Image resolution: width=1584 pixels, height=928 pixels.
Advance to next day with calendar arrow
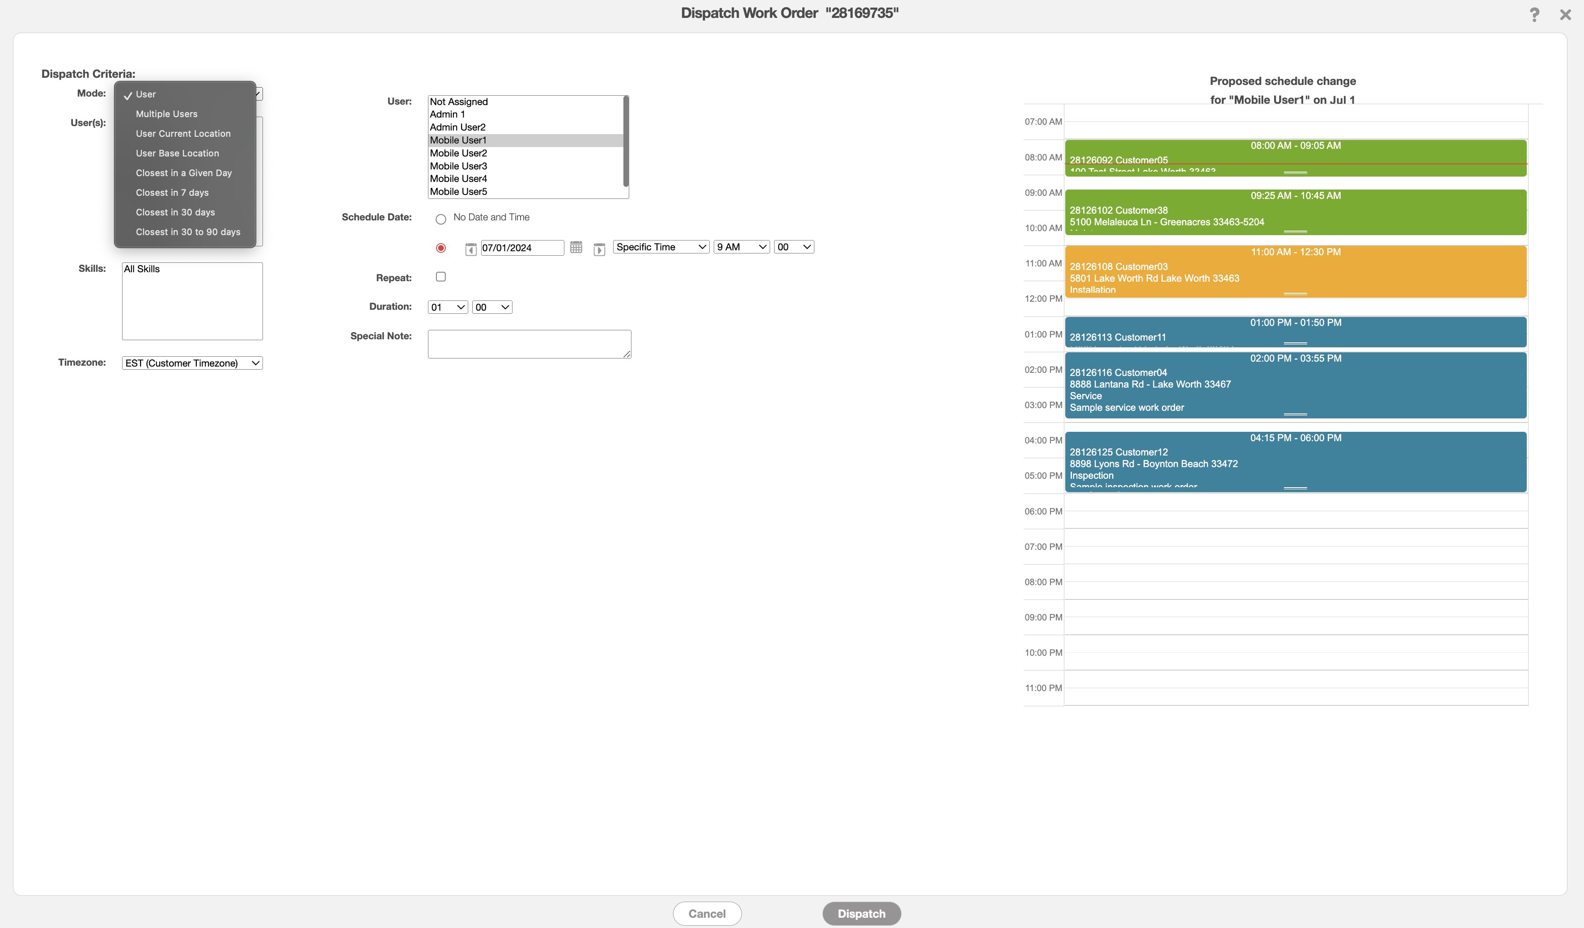pos(599,249)
